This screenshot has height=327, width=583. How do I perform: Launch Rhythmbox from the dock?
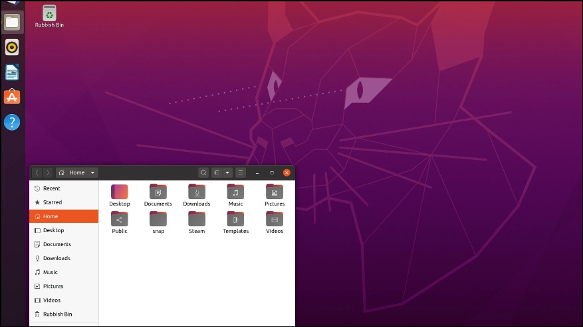click(x=12, y=48)
